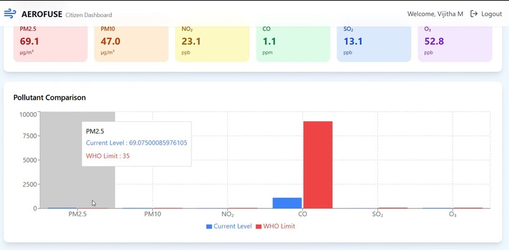Click the CO x-axis label
Screen dimensions: 509x250
coord(302,215)
